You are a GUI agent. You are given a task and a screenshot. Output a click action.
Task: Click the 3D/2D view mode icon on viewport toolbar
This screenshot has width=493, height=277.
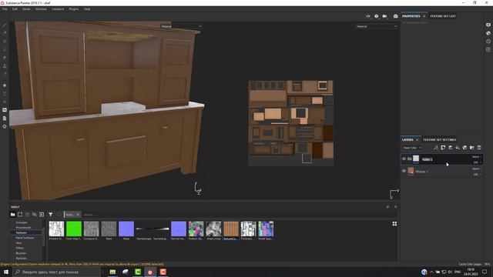368,16
